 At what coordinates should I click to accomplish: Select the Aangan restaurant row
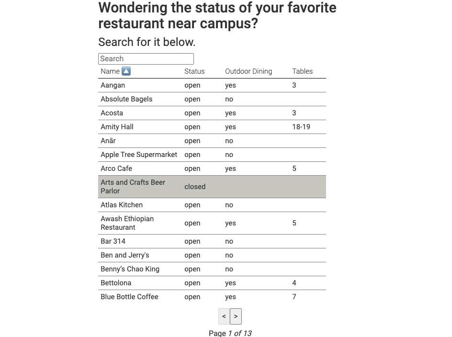click(212, 85)
